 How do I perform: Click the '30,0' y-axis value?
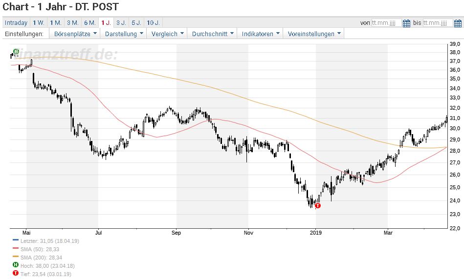pos(455,128)
